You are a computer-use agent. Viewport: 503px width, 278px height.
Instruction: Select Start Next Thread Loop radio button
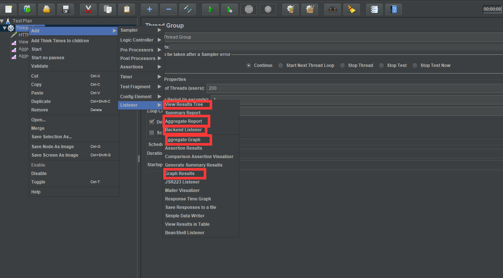(281, 65)
